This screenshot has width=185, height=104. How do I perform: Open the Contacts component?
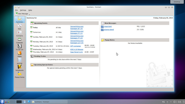click(x=20, y=33)
